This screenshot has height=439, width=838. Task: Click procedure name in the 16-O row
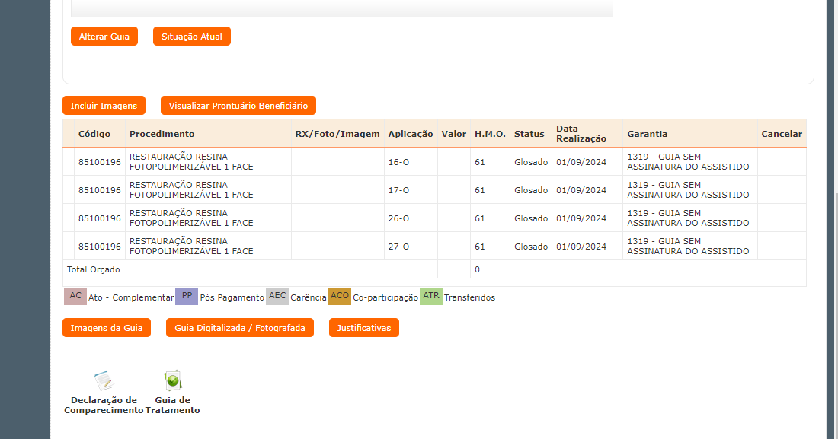tap(191, 162)
